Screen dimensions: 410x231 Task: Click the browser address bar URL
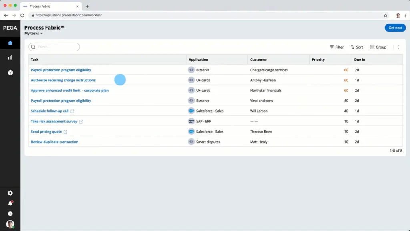[68, 15]
